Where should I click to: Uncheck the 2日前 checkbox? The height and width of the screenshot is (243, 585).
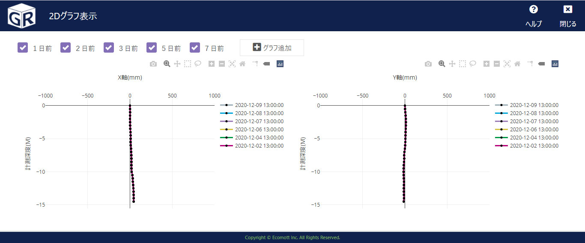click(66, 47)
